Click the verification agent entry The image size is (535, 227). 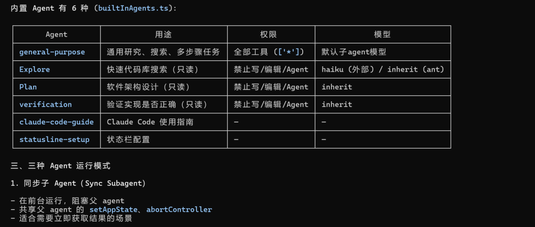coord(46,104)
